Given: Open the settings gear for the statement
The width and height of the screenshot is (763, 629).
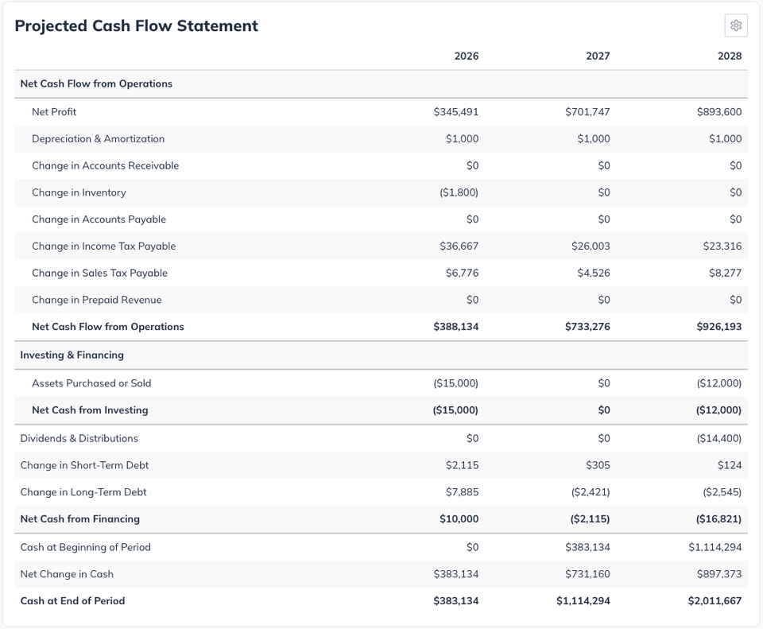Looking at the screenshot, I should pos(736,25).
